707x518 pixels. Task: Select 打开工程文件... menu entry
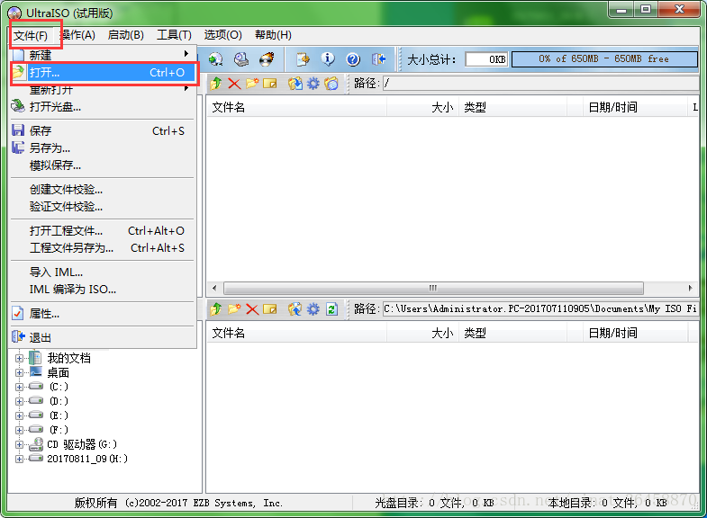[x=104, y=231]
